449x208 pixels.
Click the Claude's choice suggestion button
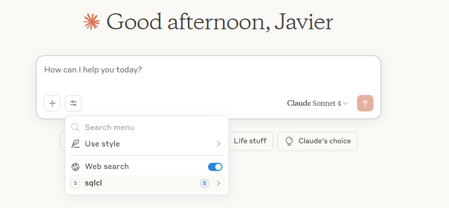click(x=317, y=141)
